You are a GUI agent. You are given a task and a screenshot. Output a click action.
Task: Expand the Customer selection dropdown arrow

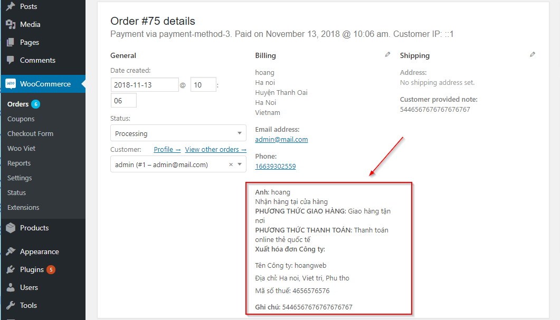(240, 164)
